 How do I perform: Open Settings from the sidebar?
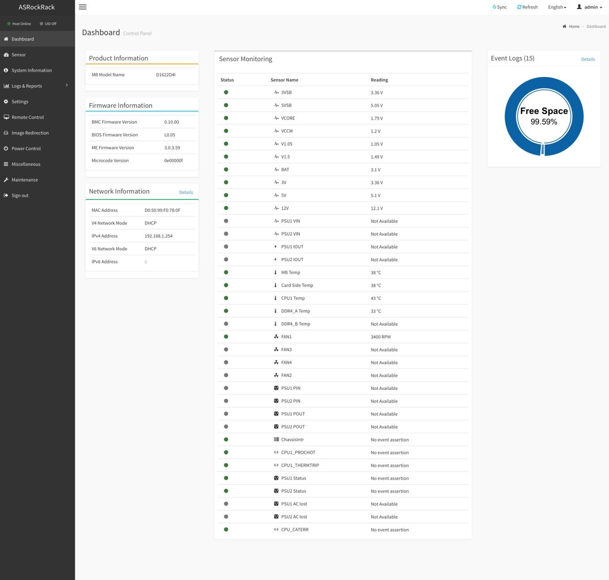pos(37,102)
